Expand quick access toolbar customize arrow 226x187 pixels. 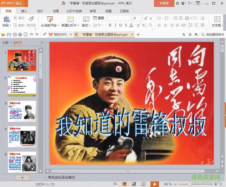pos(44,34)
